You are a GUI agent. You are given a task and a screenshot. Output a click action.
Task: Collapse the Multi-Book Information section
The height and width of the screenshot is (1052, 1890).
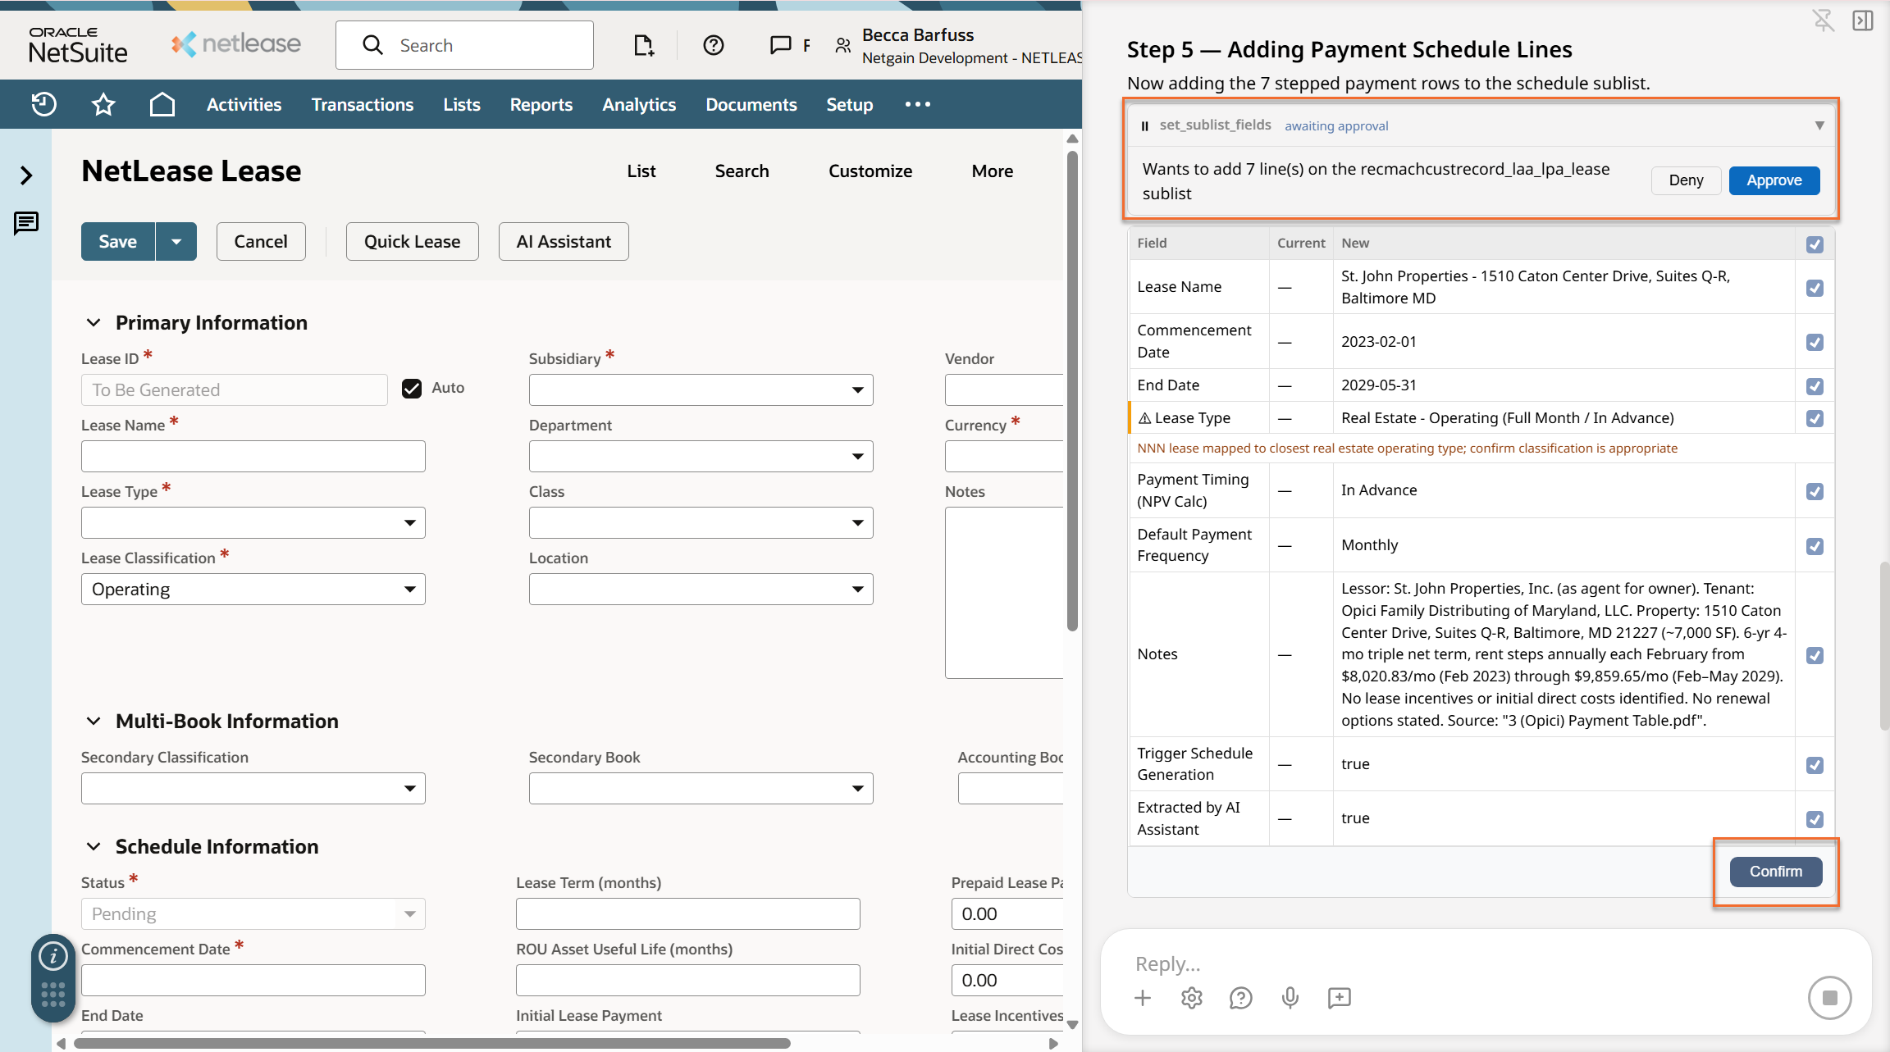click(94, 722)
